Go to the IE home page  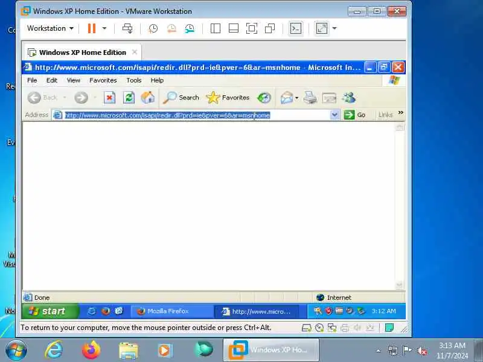coord(148,98)
